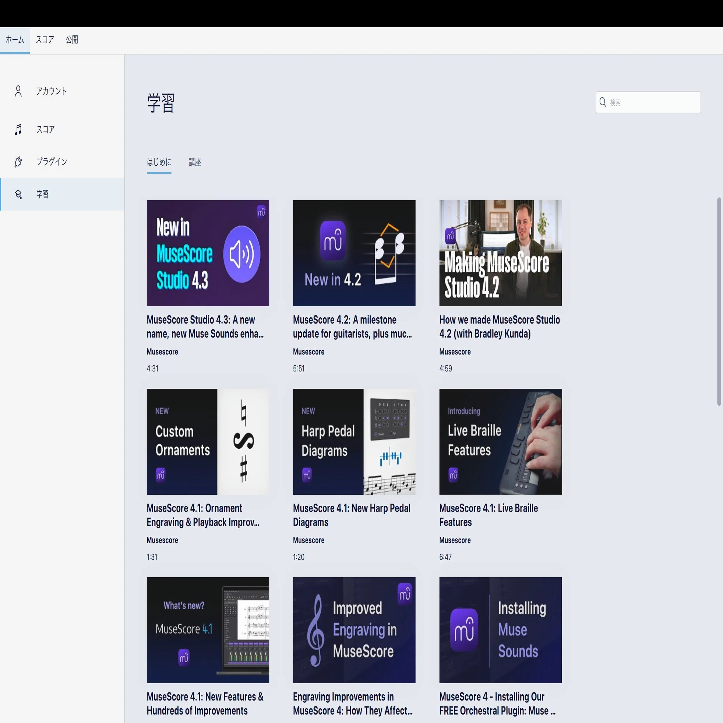723x723 pixels.
Task: Select the はじめに tab
Action: point(159,162)
